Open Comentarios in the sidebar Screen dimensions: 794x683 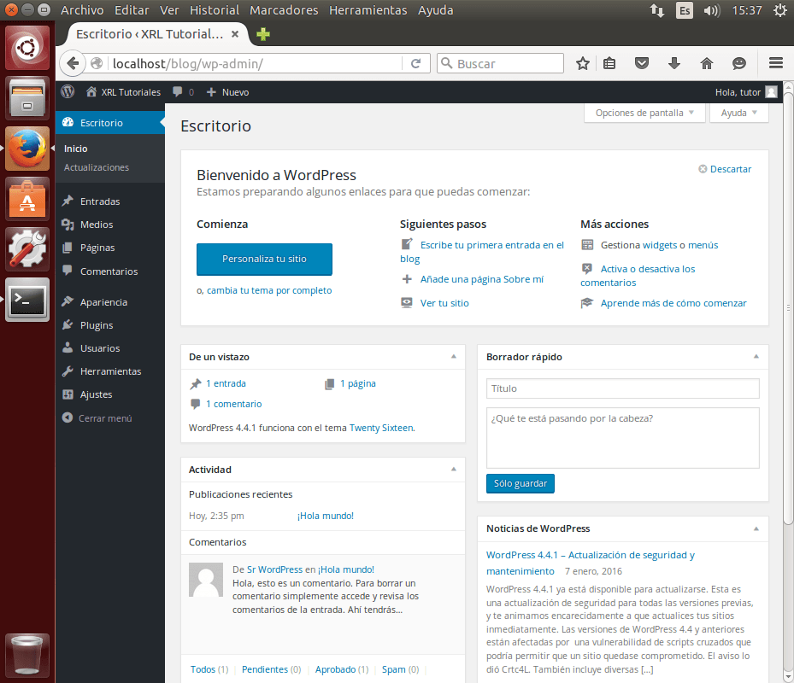pyautogui.click(x=109, y=271)
